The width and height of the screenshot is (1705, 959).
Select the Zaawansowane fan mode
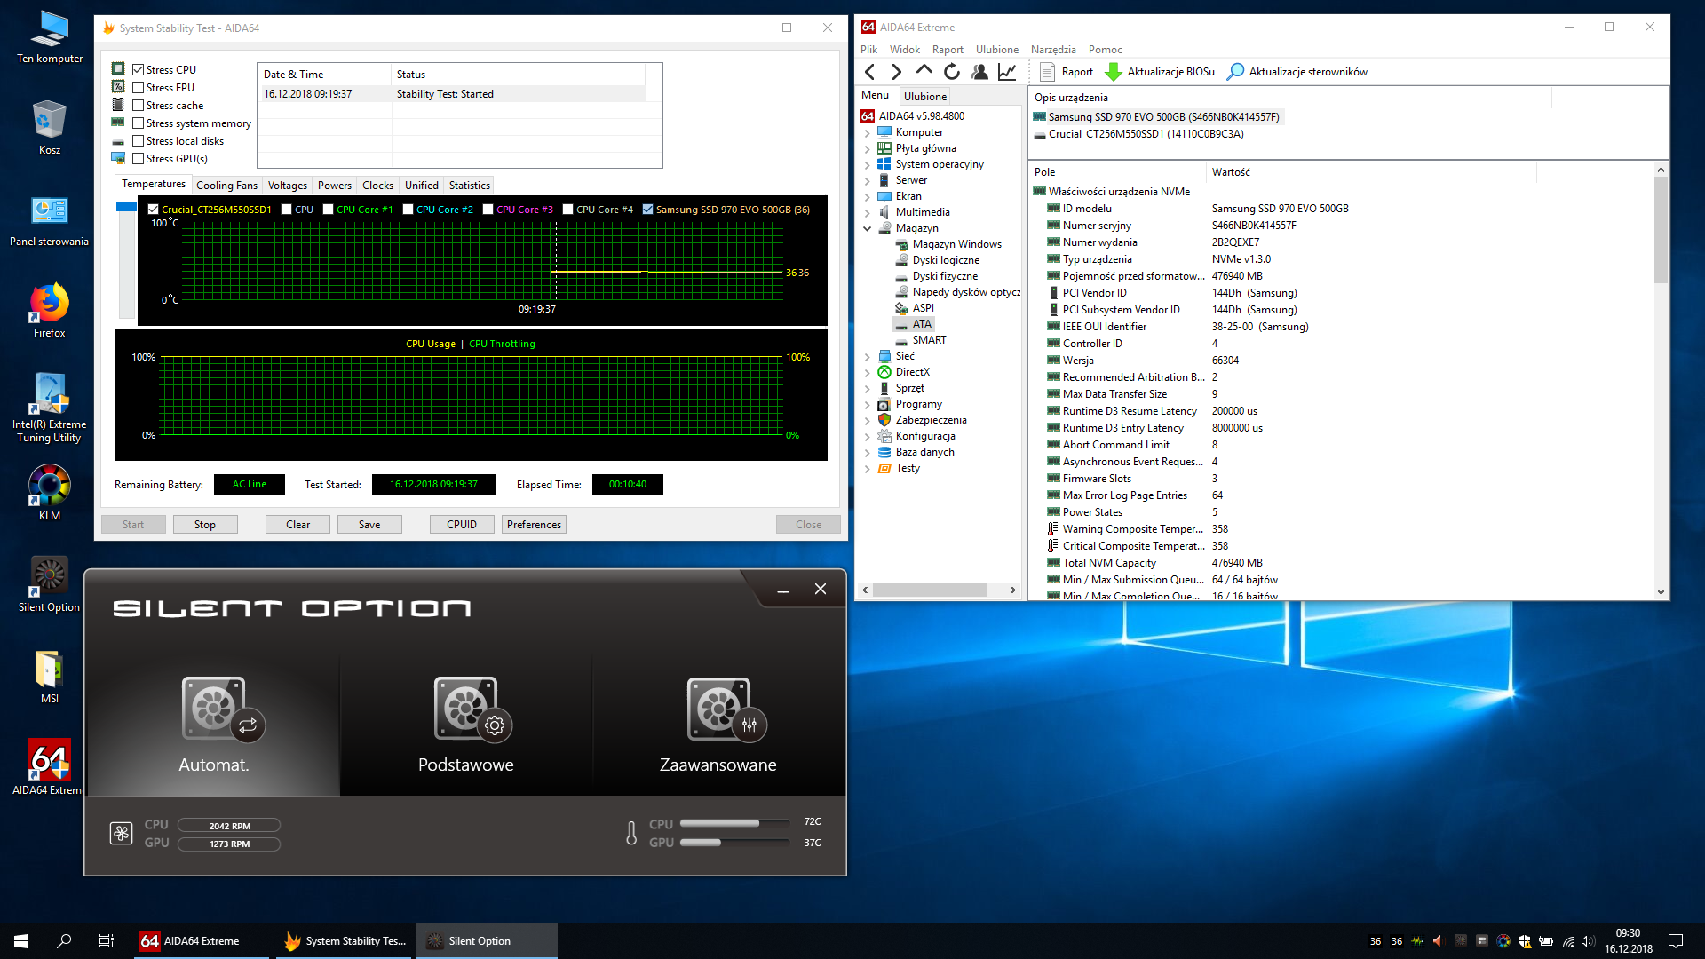click(718, 724)
